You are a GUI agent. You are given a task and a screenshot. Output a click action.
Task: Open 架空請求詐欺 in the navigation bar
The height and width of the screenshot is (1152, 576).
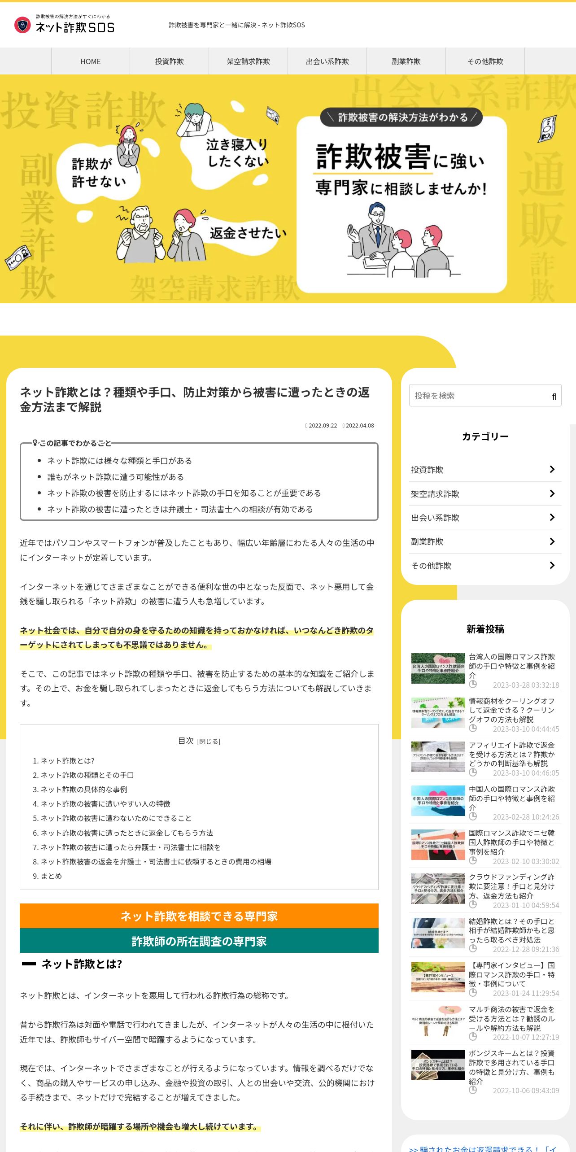pos(249,61)
